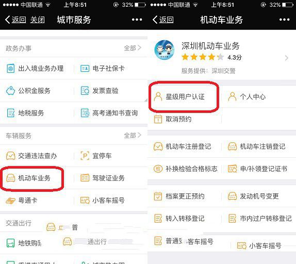Open 深圳机动车业务 details arrow

coord(287,58)
